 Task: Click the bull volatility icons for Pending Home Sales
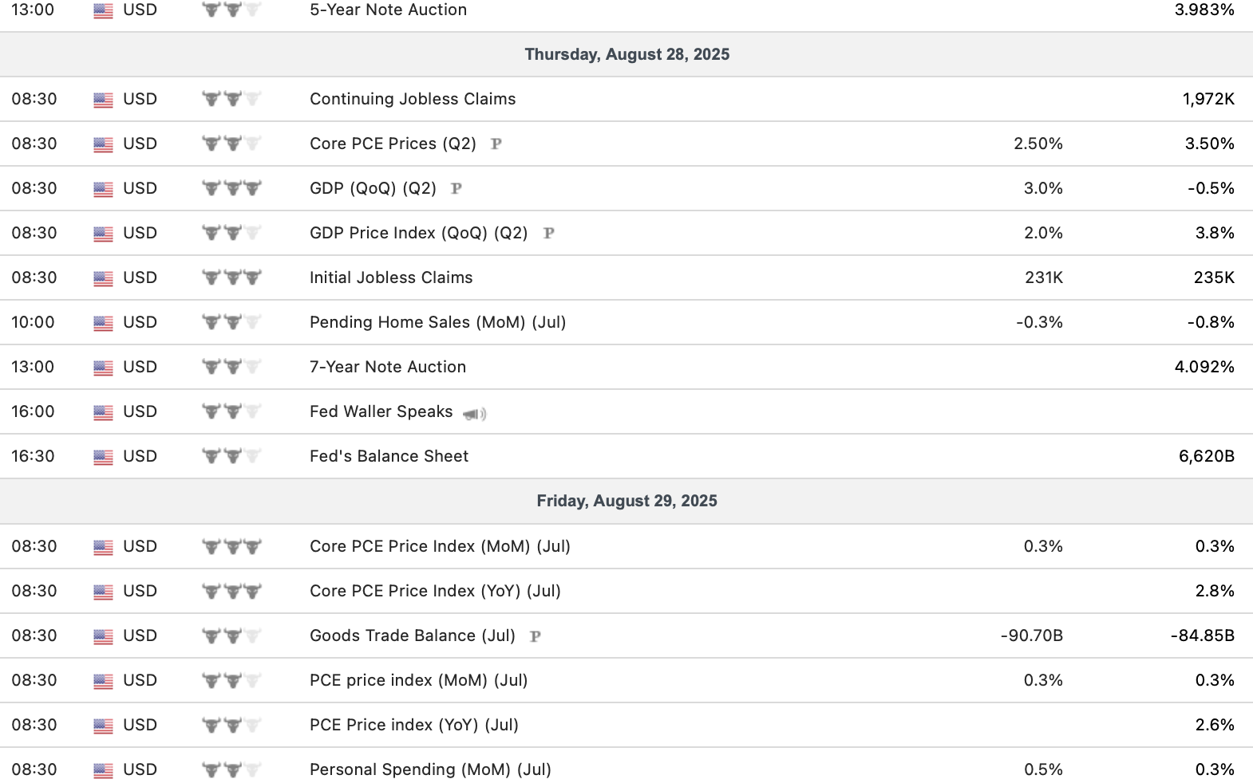(231, 322)
